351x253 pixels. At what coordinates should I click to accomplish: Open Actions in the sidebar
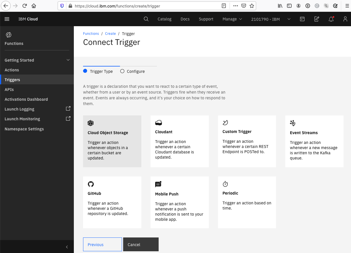[x=37, y=70]
